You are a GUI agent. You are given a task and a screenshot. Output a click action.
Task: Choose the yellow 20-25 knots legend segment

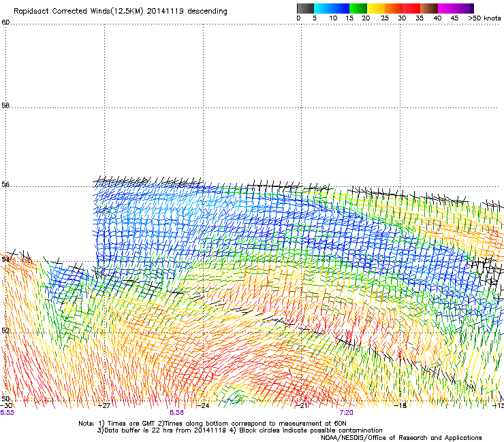tap(376, 8)
